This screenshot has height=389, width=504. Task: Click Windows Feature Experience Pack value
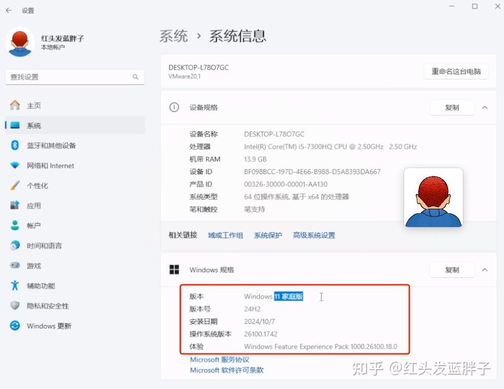pyautogui.click(x=320, y=346)
